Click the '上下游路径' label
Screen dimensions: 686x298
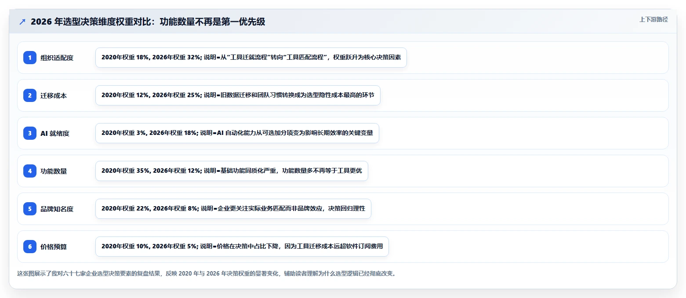[653, 19]
